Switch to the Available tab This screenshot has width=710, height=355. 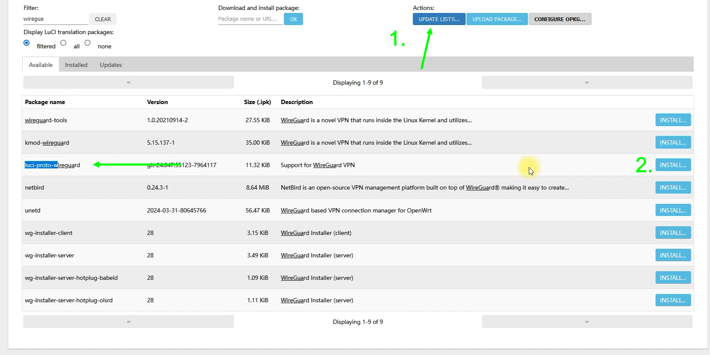tap(41, 65)
